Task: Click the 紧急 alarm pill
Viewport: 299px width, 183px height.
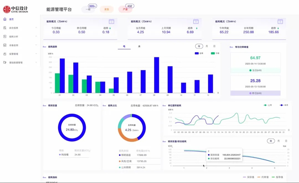Action: point(107,9)
